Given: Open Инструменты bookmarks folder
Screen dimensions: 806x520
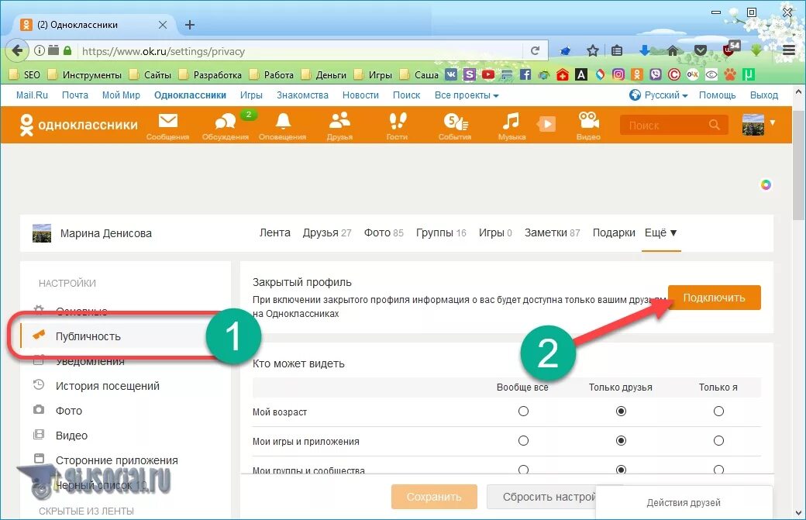Looking at the screenshot, I should (84, 74).
